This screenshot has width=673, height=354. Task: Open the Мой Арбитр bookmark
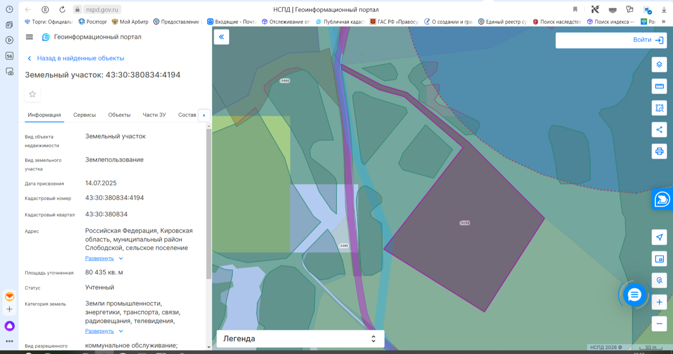pos(130,22)
